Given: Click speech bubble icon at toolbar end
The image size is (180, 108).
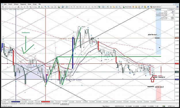Looking at the screenshot, I should (x=177, y=7).
